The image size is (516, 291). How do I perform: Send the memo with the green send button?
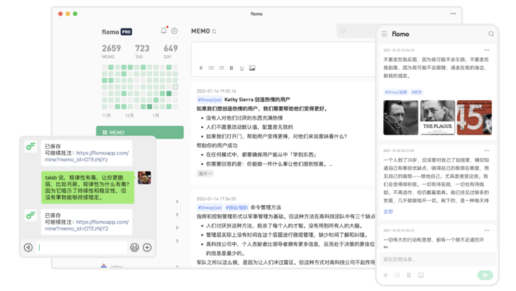point(485,275)
